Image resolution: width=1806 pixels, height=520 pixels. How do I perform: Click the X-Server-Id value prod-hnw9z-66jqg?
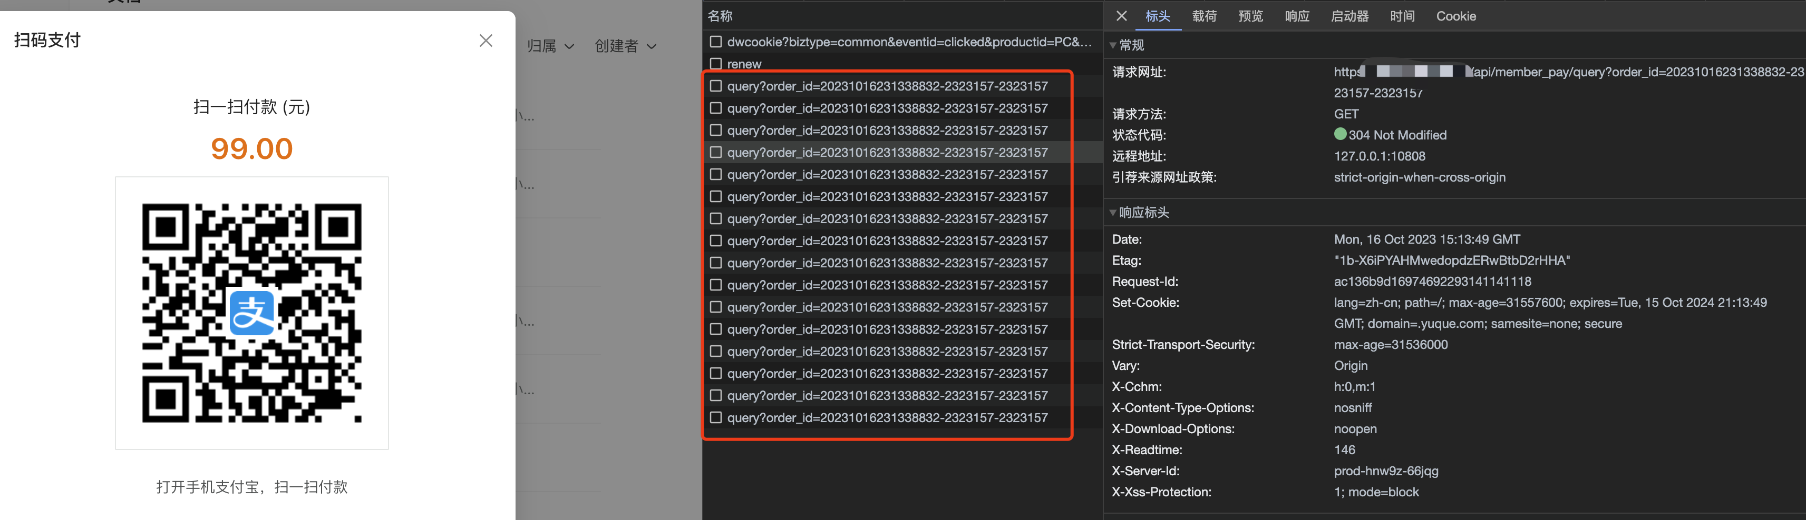[x=1386, y=471]
